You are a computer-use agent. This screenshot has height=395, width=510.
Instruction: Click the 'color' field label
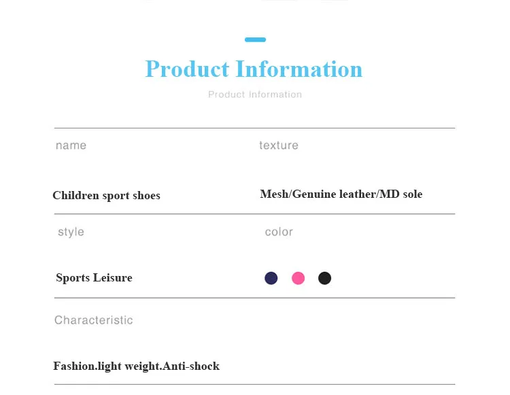point(279,232)
